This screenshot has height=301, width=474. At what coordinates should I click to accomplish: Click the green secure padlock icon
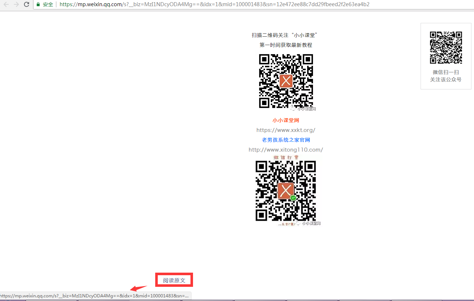[x=38, y=4]
